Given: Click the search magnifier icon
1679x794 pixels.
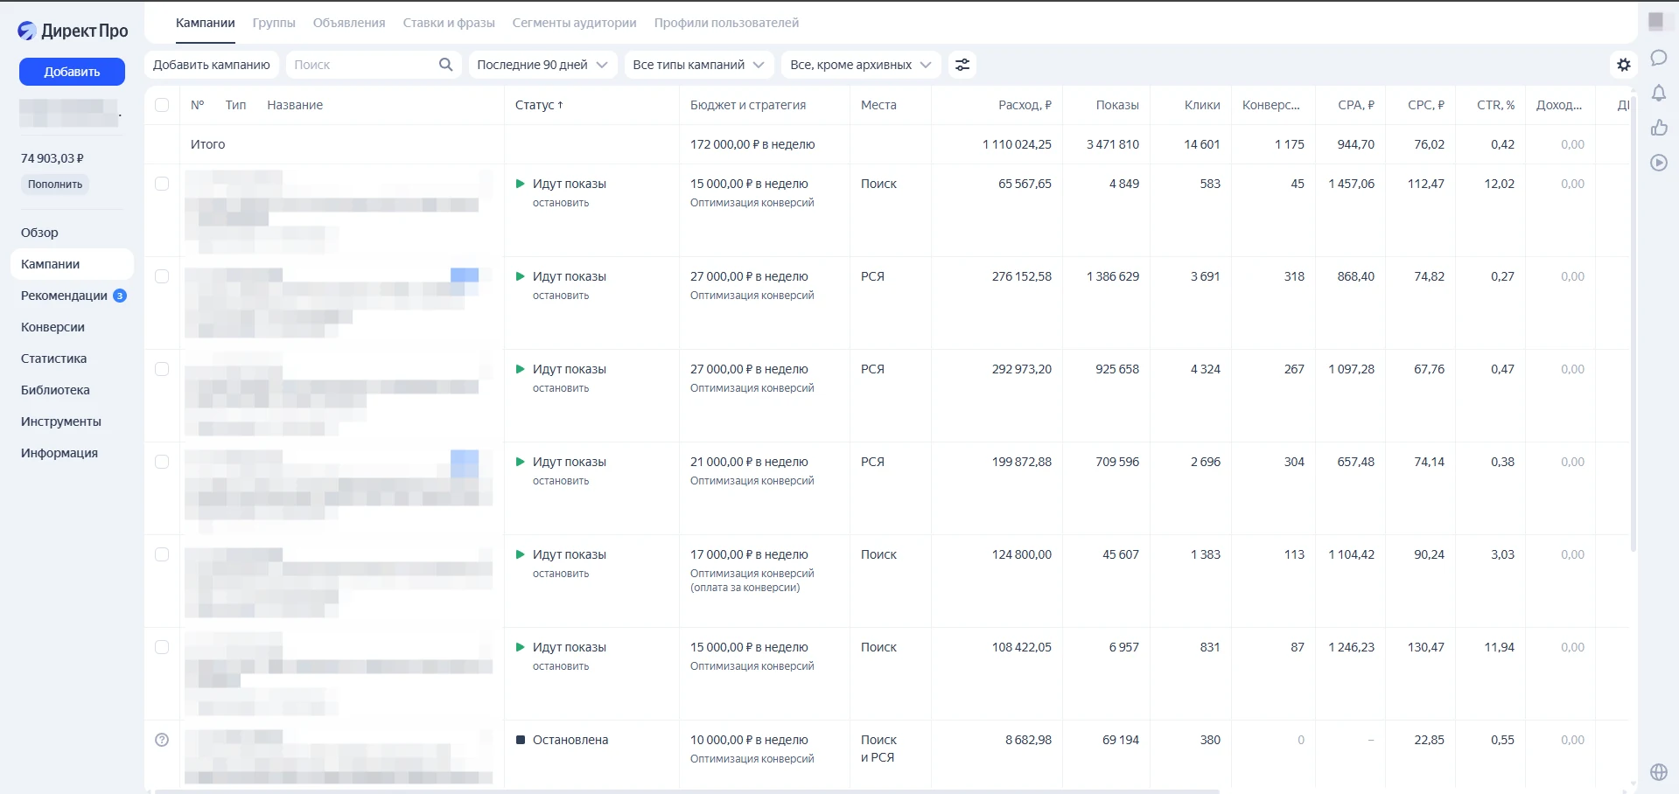Looking at the screenshot, I should (445, 65).
